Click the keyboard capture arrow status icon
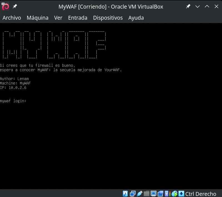 (181, 194)
